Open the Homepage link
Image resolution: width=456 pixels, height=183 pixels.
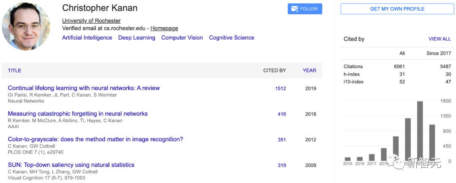[164, 28]
